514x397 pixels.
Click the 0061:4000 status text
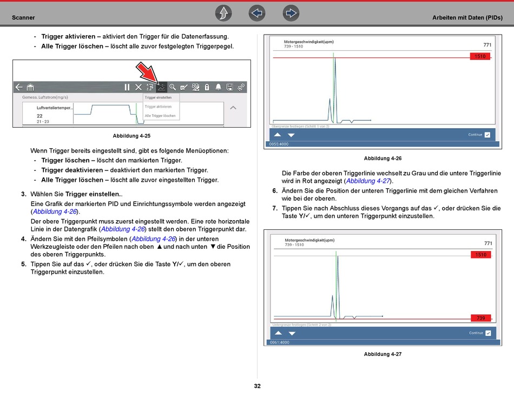click(x=280, y=342)
